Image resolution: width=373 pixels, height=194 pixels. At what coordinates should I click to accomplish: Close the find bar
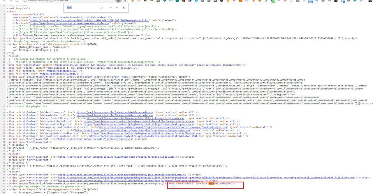(124, 8)
